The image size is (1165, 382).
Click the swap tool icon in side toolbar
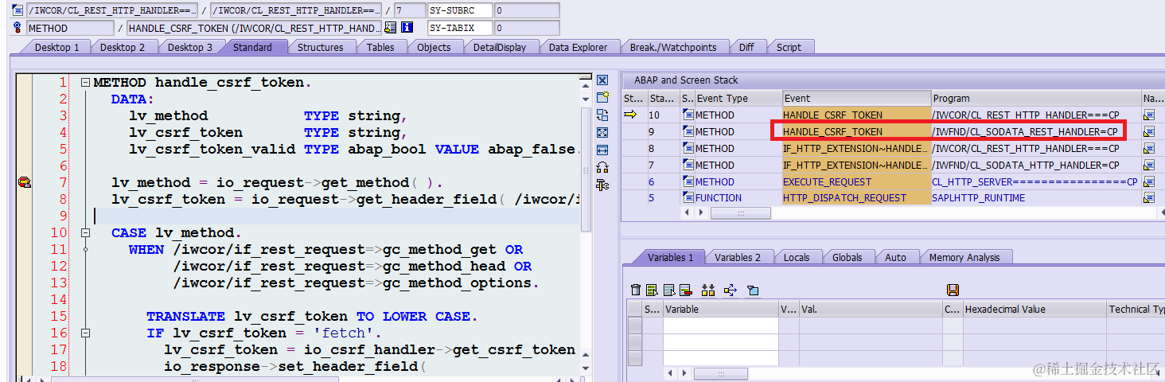click(602, 115)
